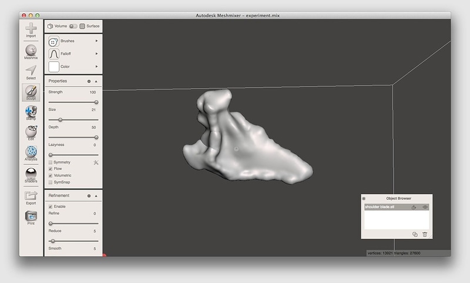Click the vertices and triangles status text
Image resolution: width=470 pixels, height=283 pixels.
[394, 254]
